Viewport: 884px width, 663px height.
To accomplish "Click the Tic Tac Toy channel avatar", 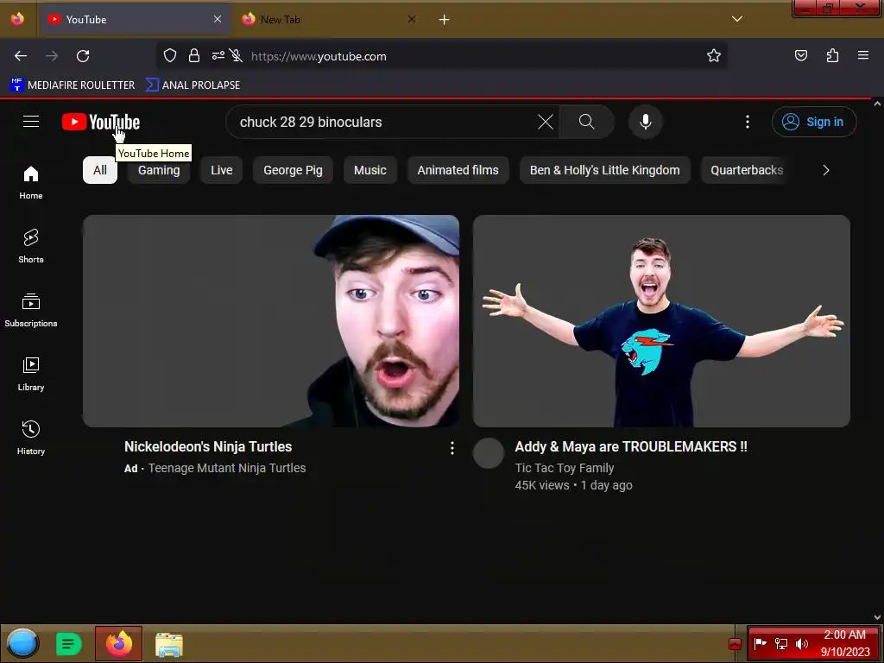I will click(x=489, y=452).
